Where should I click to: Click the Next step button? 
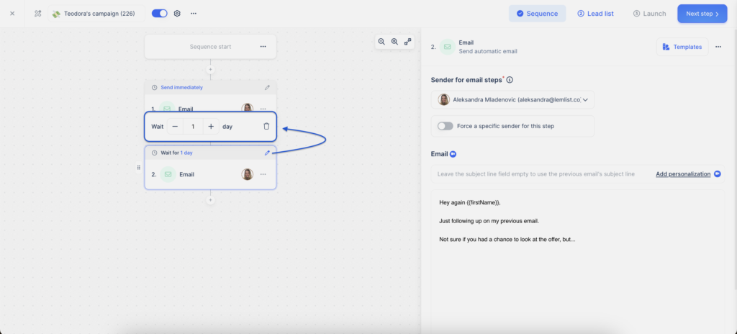pos(702,14)
